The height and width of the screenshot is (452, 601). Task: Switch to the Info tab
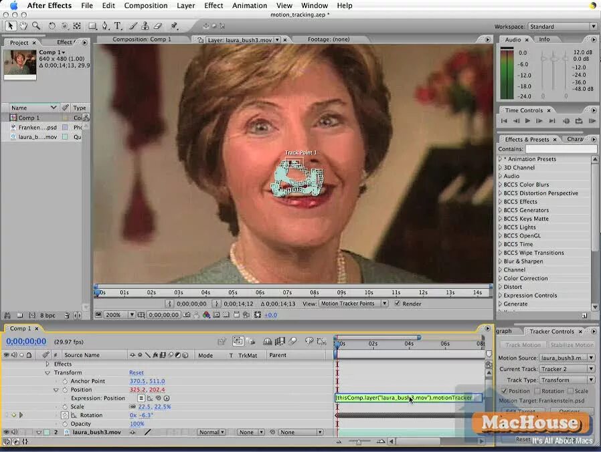tap(544, 39)
